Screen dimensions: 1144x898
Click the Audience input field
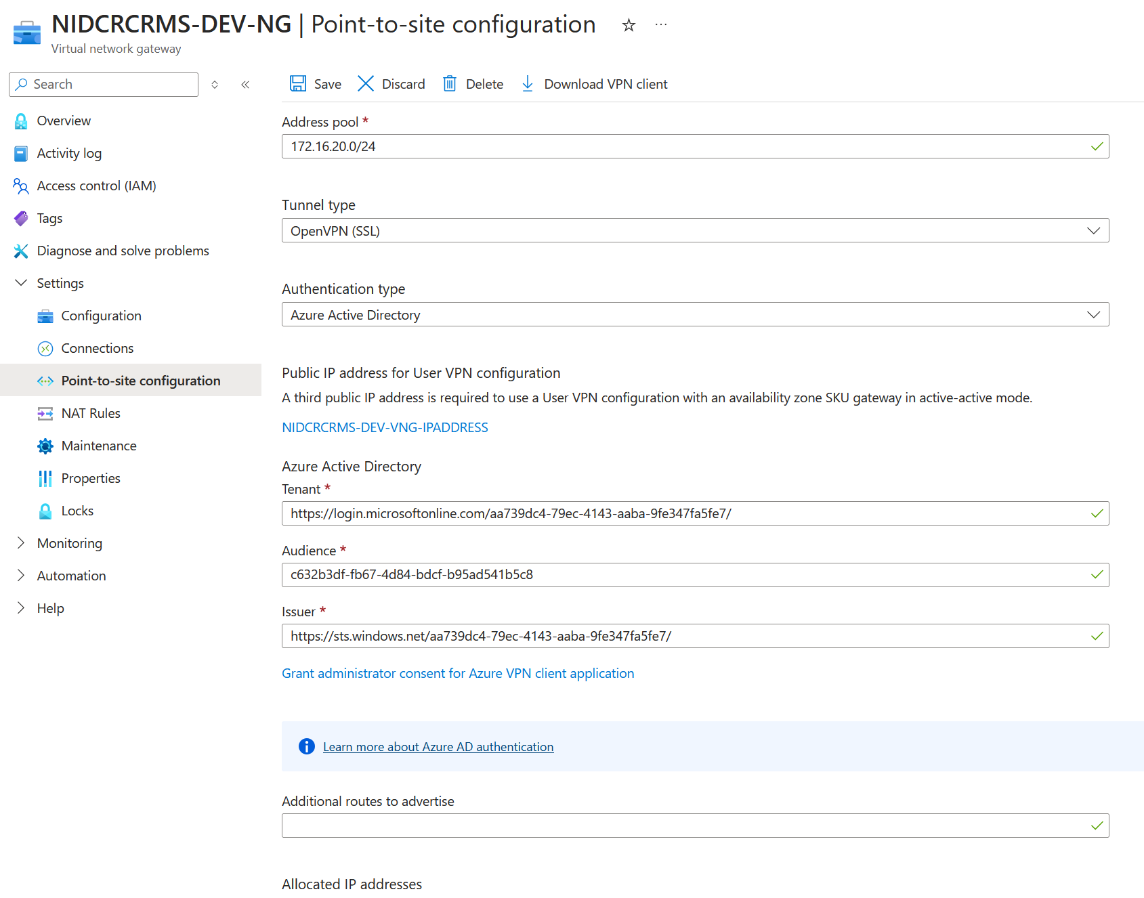[x=695, y=575]
